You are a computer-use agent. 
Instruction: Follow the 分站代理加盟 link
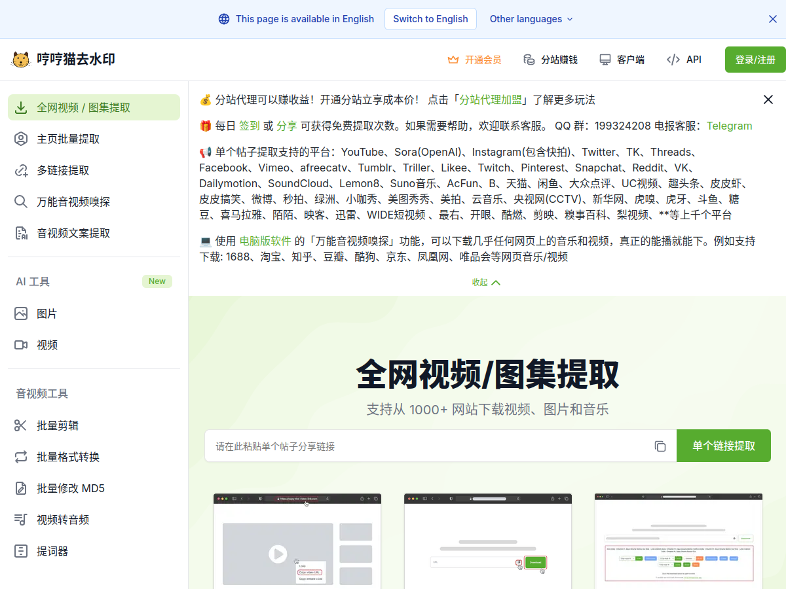pyautogui.click(x=491, y=99)
